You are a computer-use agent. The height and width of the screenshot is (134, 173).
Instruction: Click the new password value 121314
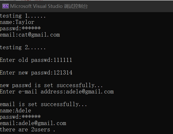click(x=63, y=73)
